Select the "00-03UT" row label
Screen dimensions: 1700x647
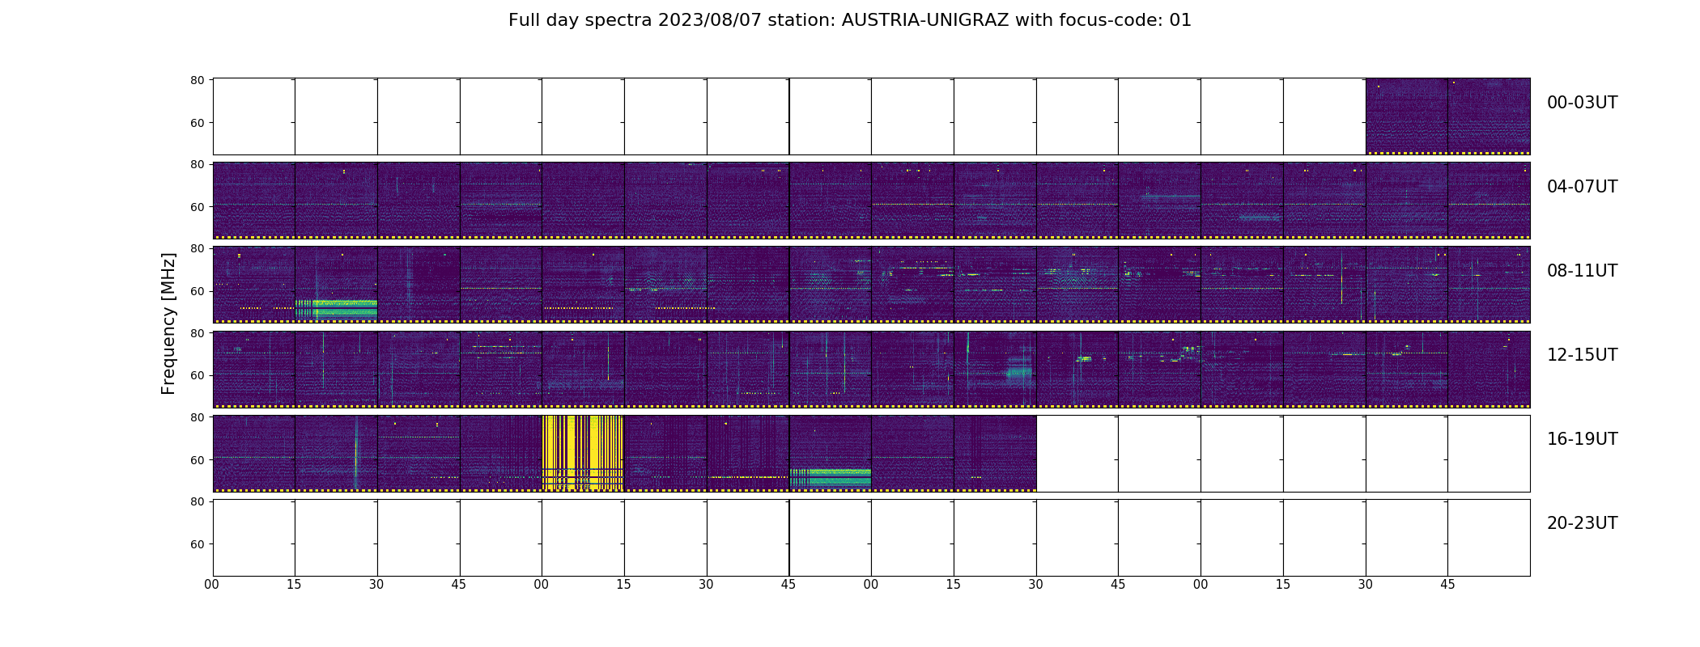pos(1582,103)
